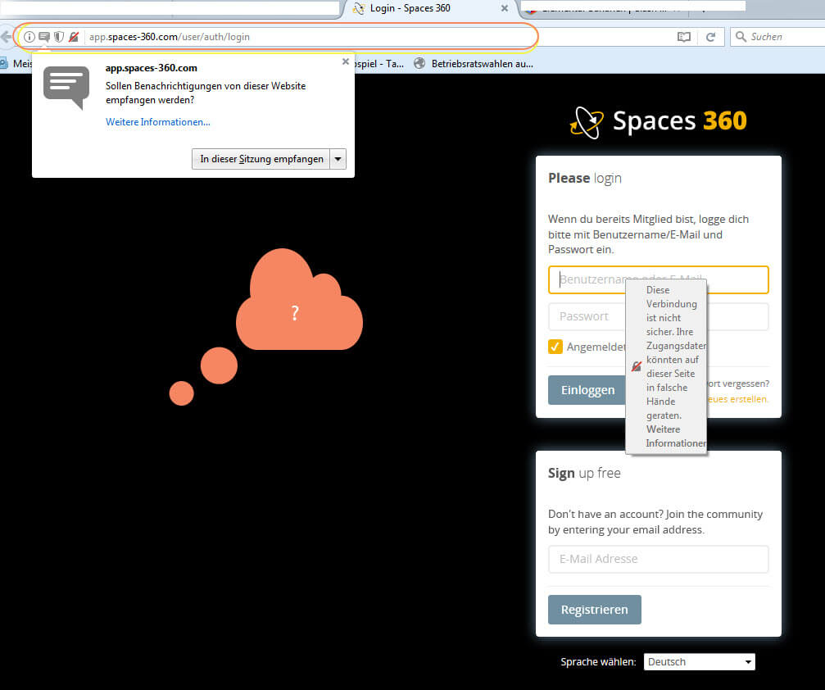Close the 'Login - Spaces 360' tab
The image size is (825, 690).
504,9
